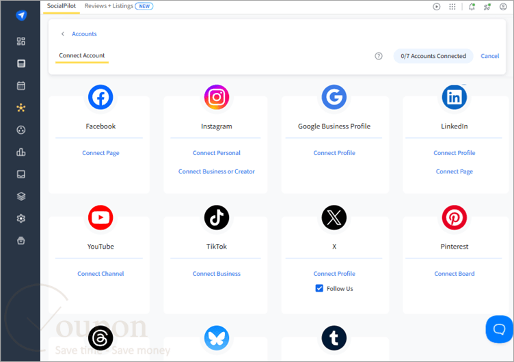Open the analytics bar chart icon

(21, 152)
